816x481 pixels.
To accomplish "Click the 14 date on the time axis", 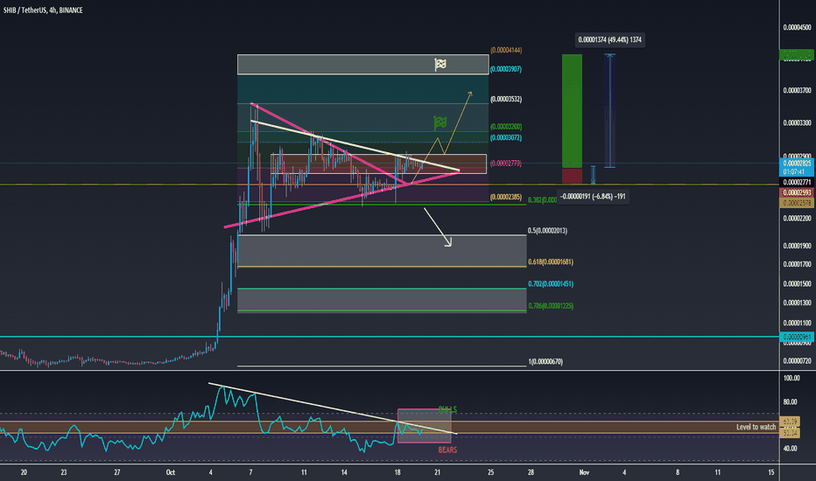I will [344, 472].
